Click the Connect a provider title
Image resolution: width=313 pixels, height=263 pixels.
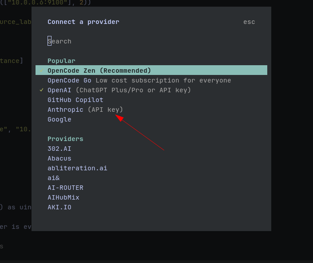pyautogui.click(x=83, y=22)
